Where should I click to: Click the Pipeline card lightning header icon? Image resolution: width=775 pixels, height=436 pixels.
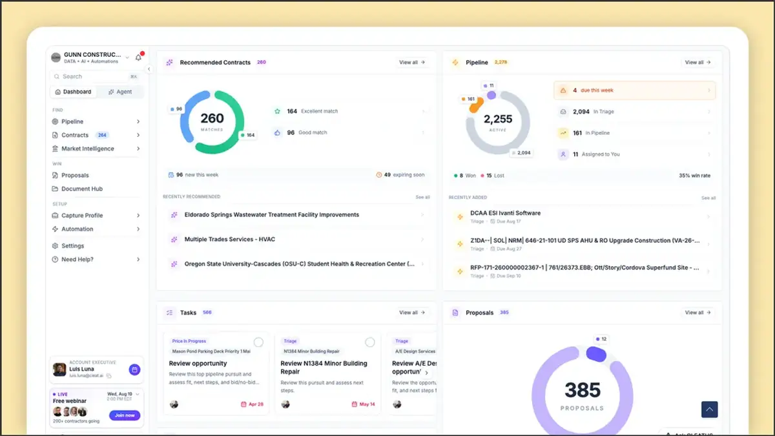455,63
